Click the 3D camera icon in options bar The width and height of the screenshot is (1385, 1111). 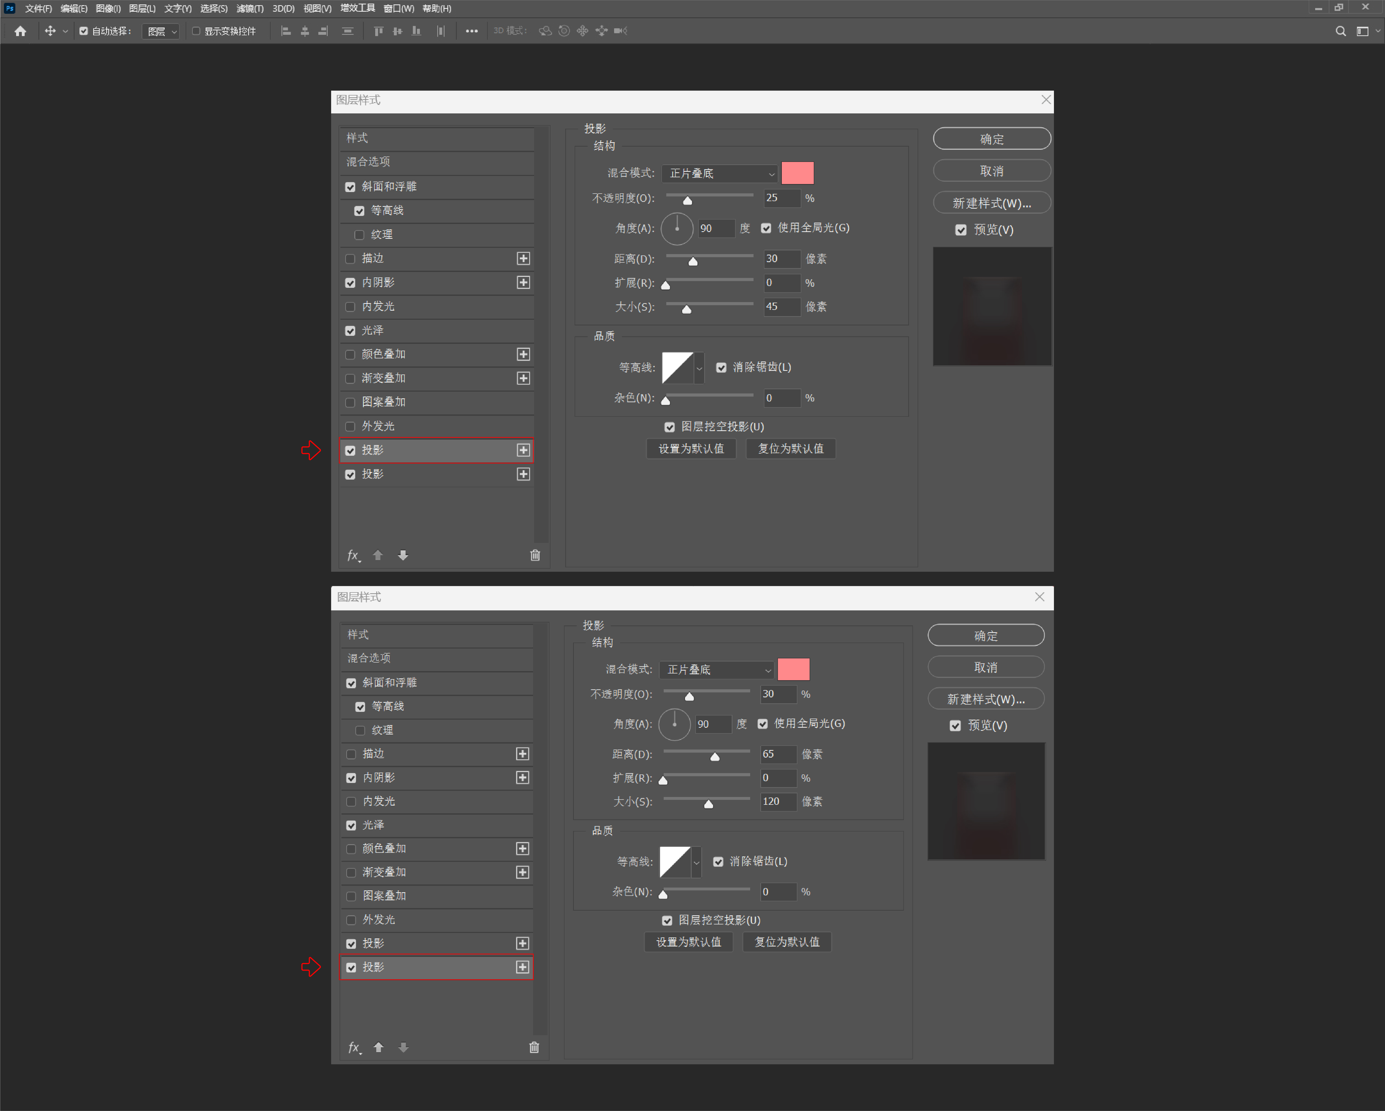(621, 31)
